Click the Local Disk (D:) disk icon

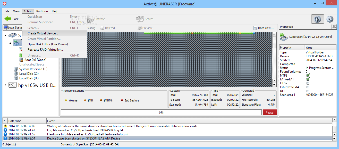(x=16, y=78)
